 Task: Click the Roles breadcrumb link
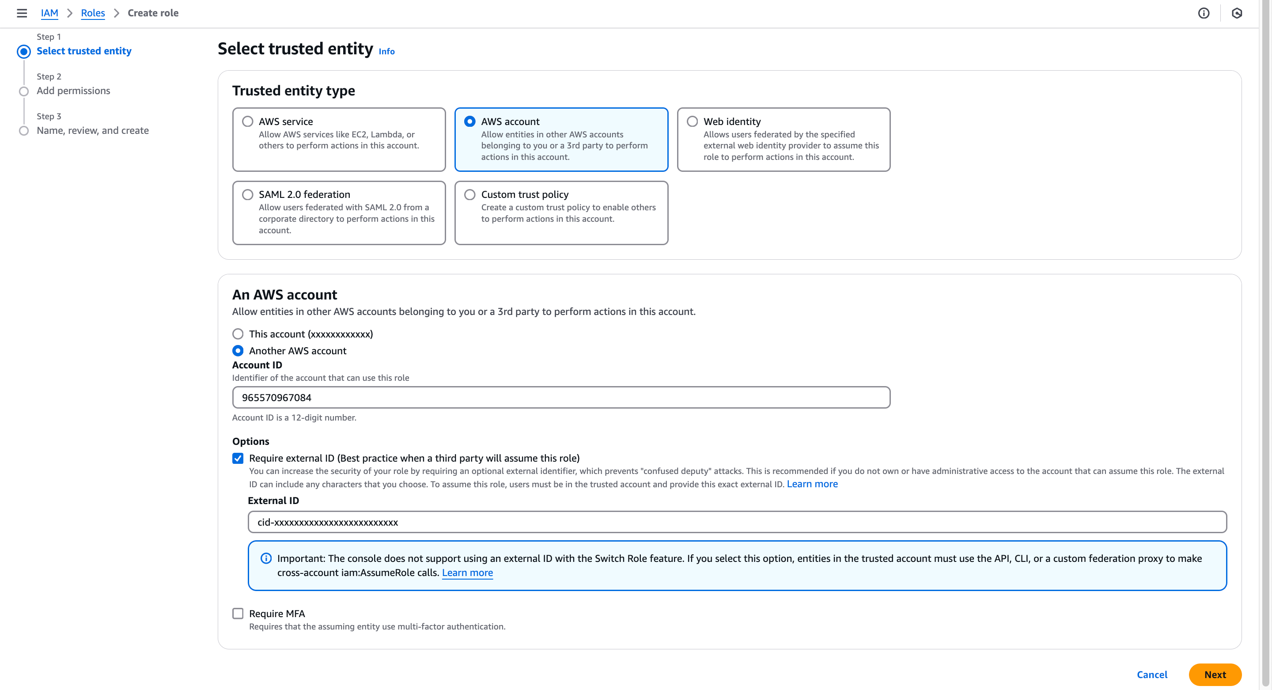(93, 13)
